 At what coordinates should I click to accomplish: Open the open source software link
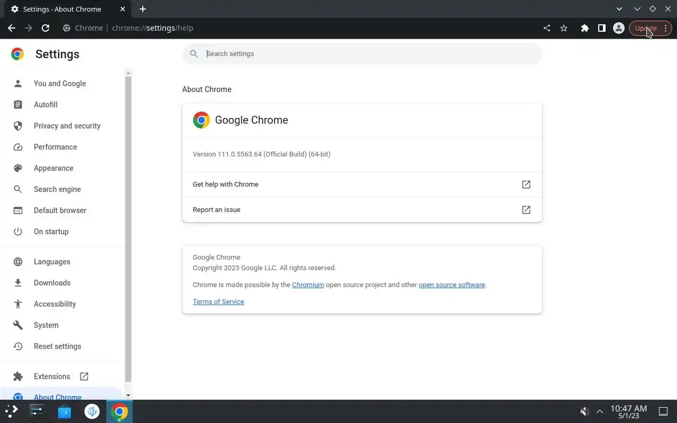(452, 284)
